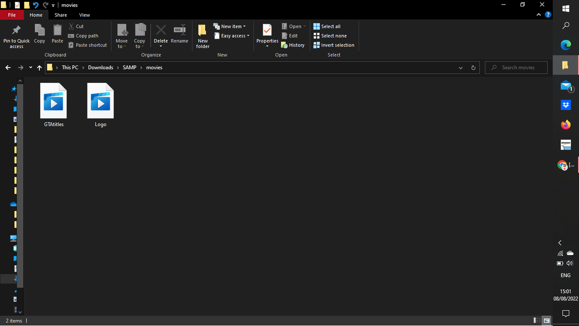Image resolution: width=579 pixels, height=326 pixels.
Task: Click Select none
Action: tap(330, 36)
